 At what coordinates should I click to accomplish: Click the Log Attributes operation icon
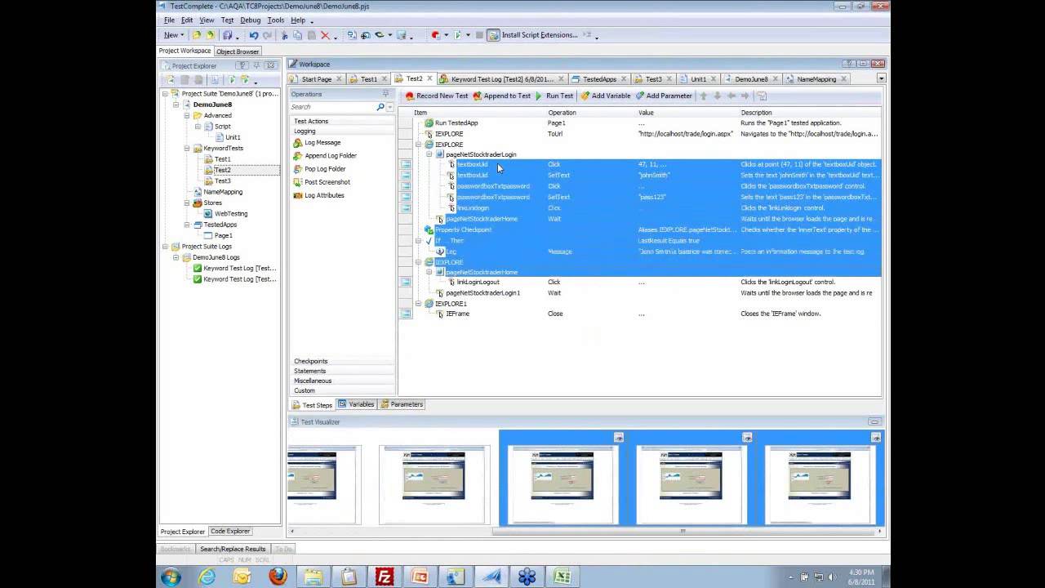tap(298, 195)
